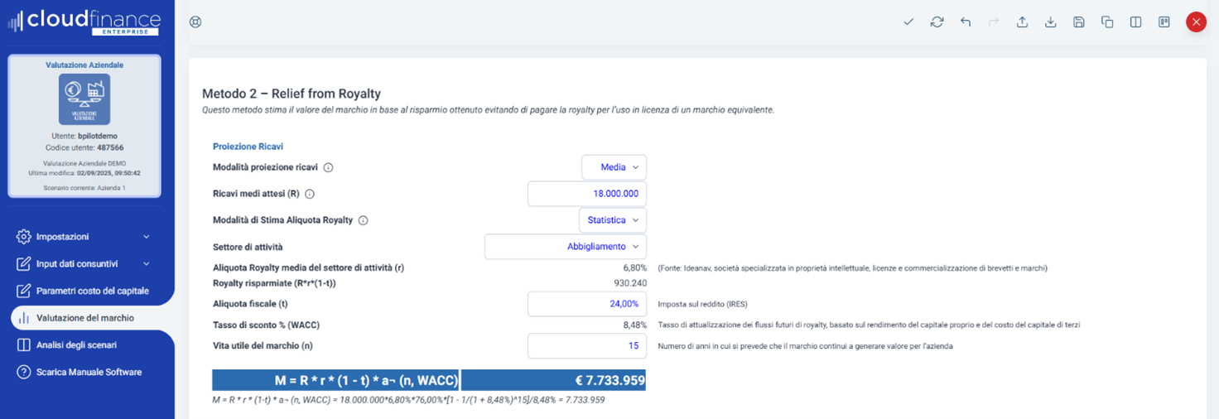Click the Settore di attività label
Viewport: 1219px width, 419px height.
248,247
